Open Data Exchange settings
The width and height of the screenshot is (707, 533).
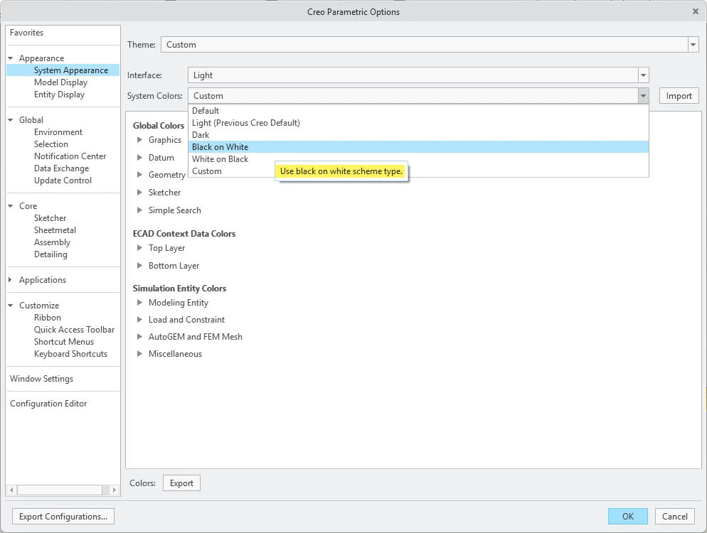[x=61, y=168]
